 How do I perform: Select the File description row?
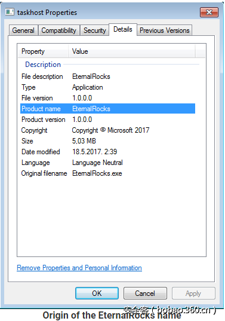coord(107,77)
